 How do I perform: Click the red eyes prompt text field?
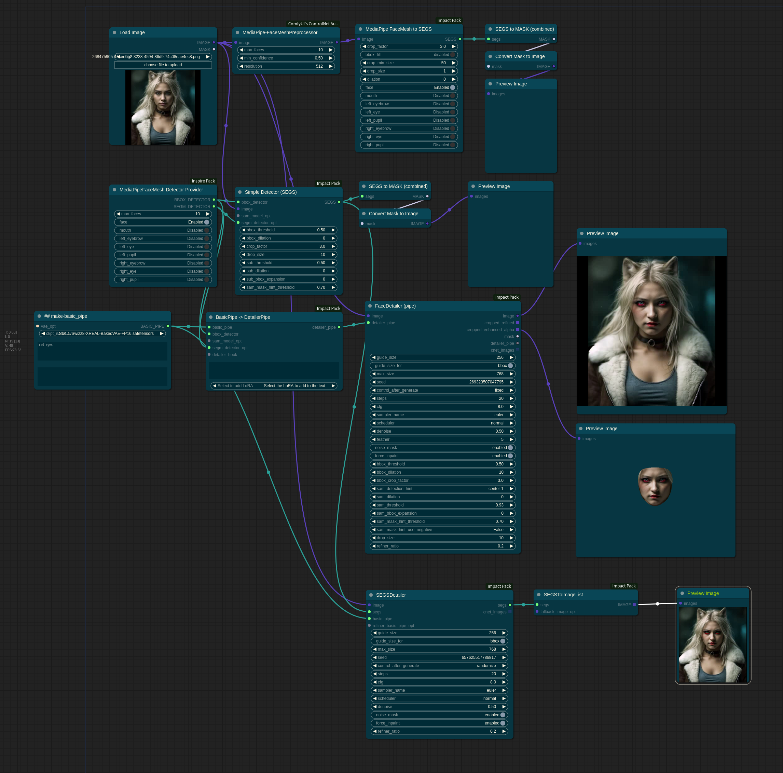click(x=102, y=351)
